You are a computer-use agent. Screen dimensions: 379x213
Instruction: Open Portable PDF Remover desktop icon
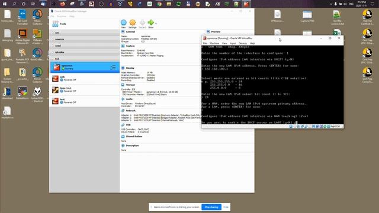(23, 56)
